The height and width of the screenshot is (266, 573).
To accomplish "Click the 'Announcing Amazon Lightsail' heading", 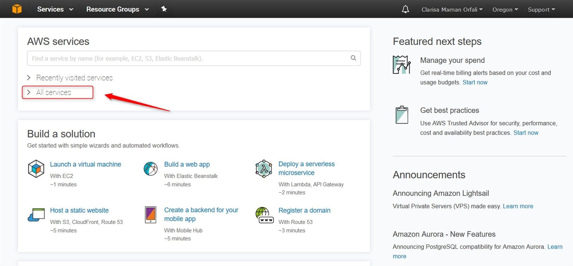I will click(x=441, y=193).
